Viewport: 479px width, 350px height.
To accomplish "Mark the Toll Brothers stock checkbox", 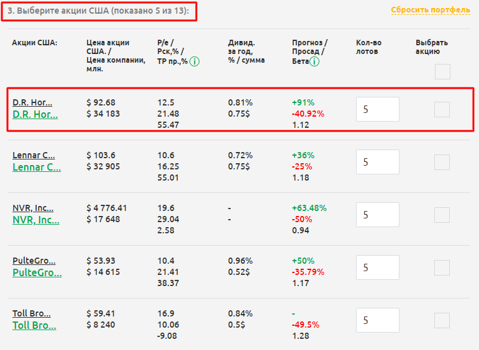I will tap(442, 320).
